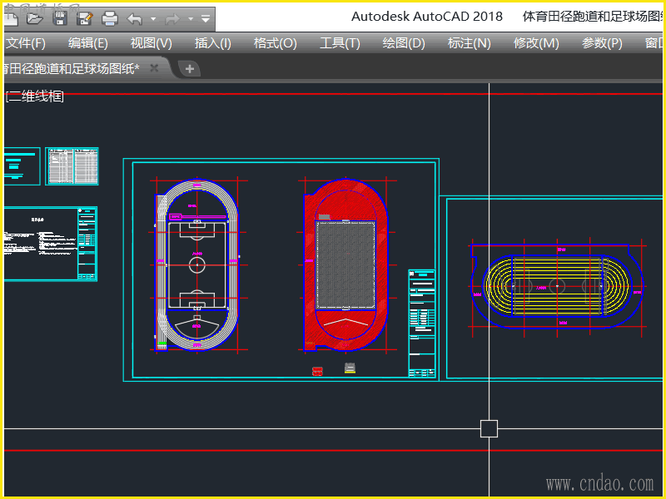This screenshot has height=499, width=666.
Task: Close the current drawing tab
Action: tap(154, 68)
